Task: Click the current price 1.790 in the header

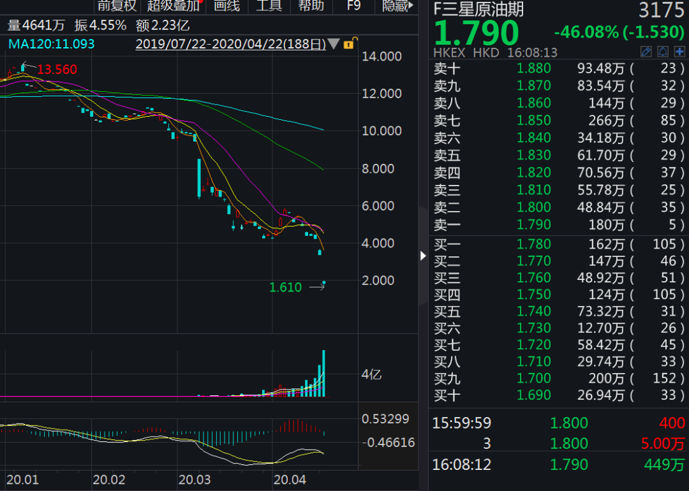Action: pos(477,33)
